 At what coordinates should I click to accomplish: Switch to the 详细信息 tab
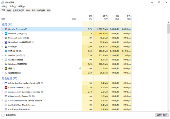pyautogui.click(x=41, y=10)
